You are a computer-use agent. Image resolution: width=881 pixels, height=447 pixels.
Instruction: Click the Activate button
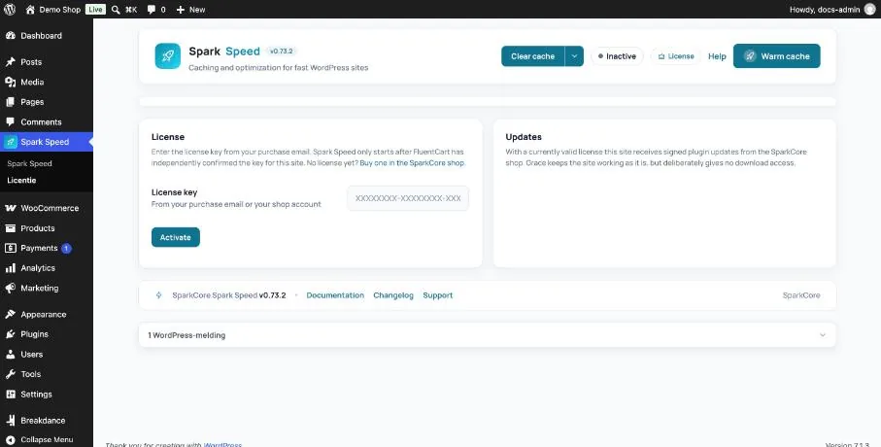[175, 237]
